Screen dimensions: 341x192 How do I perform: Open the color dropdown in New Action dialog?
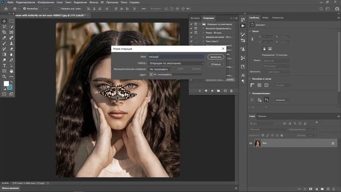(x=176, y=75)
